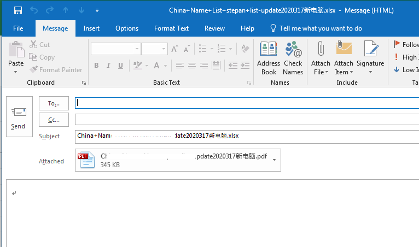Open the Address Book
The height and width of the screenshot is (247, 419).
[269, 58]
